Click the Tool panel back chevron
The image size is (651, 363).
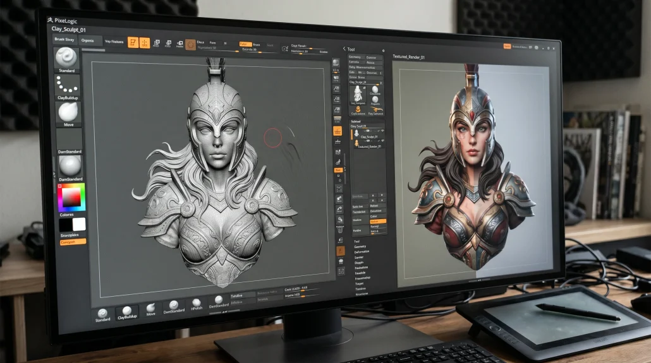(344, 49)
